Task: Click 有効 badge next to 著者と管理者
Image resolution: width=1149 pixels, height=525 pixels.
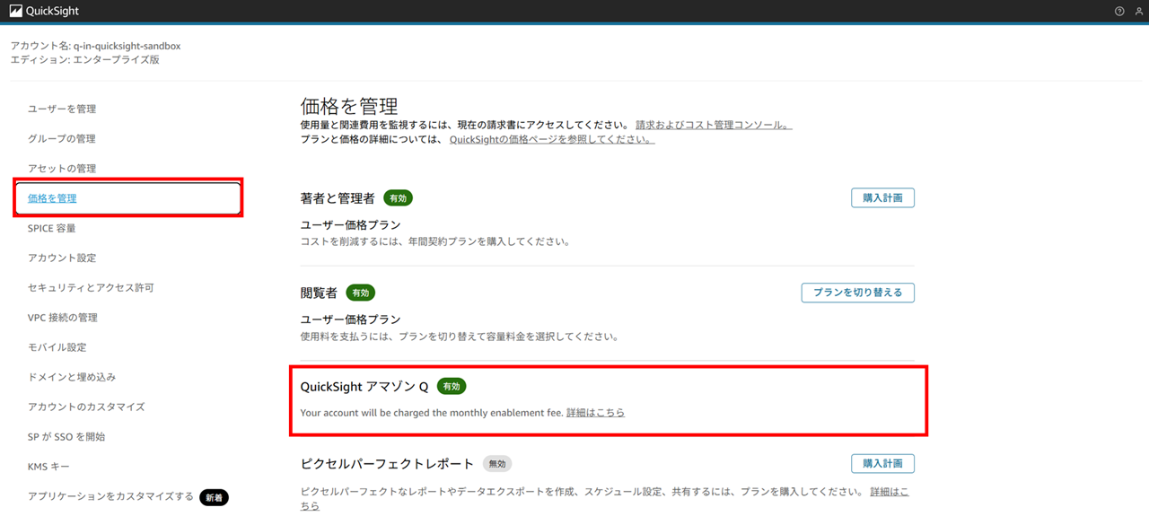Action: (398, 197)
